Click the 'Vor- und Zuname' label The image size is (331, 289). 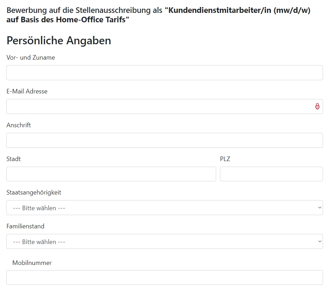point(31,58)
